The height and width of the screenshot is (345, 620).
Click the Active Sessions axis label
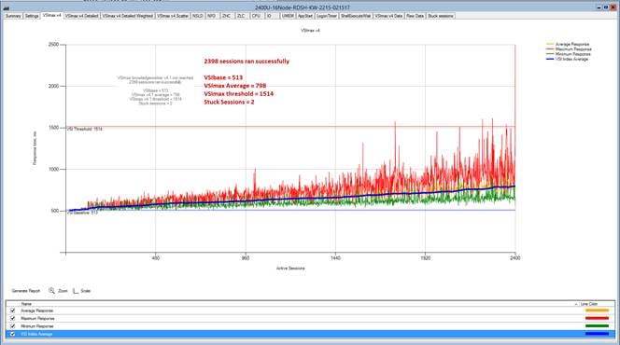point(290,269)
